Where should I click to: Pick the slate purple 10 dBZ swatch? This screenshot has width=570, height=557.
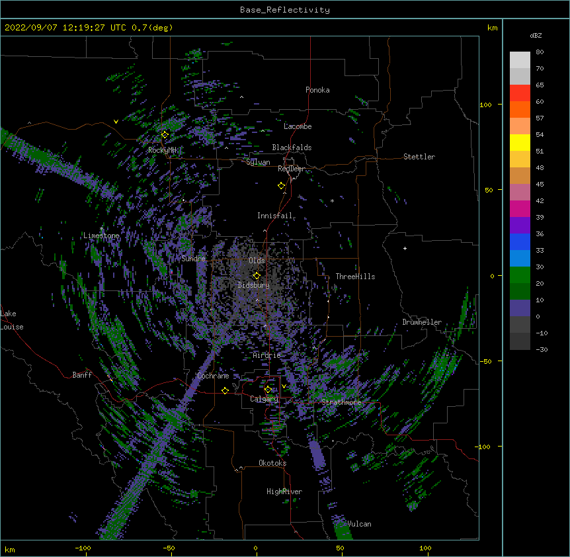point(520,308)
